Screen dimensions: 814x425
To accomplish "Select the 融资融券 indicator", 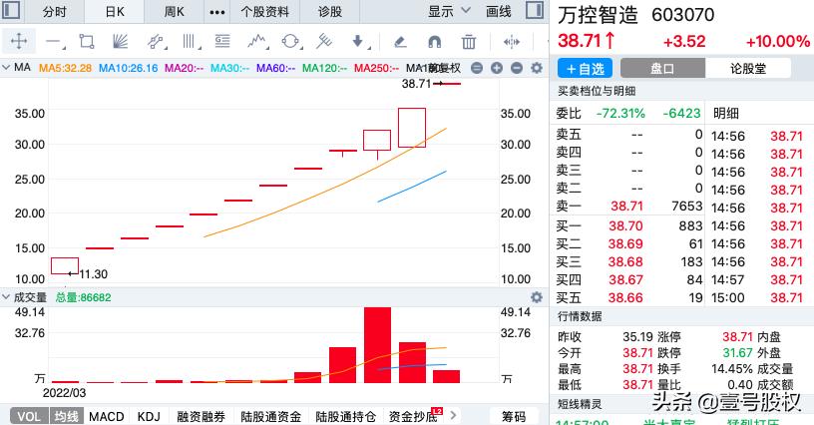I will tap(201, 416).
